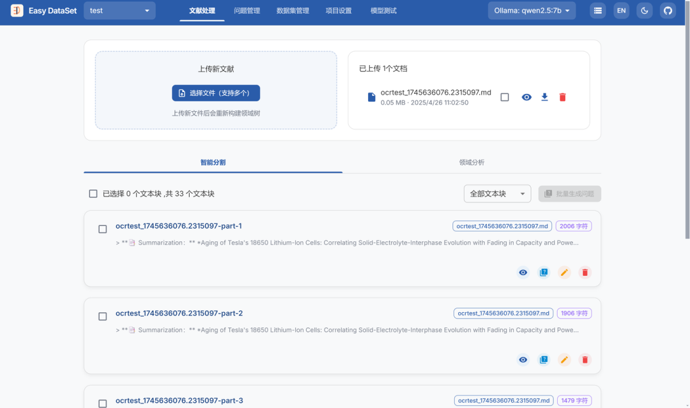Viewport: 690px width, 408px height.
Task: Delete the part-2 text block
Action: pos(585,359)
